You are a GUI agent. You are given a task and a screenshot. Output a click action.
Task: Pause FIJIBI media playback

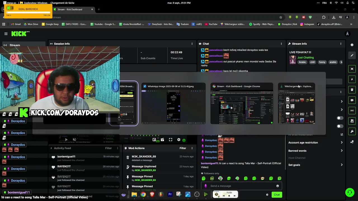click(x=229, y=196)
